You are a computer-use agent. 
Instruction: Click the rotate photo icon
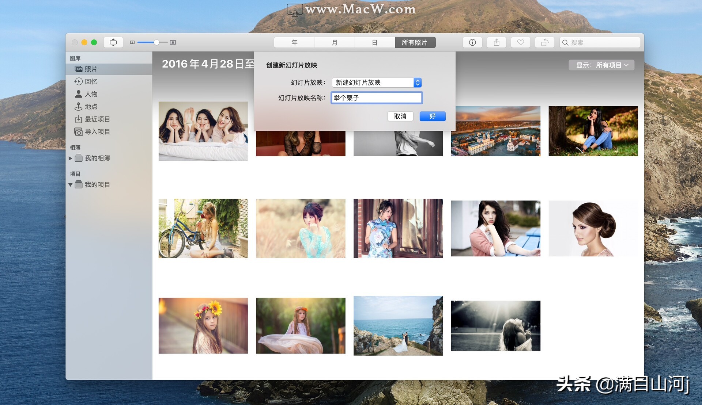(545, 42)
